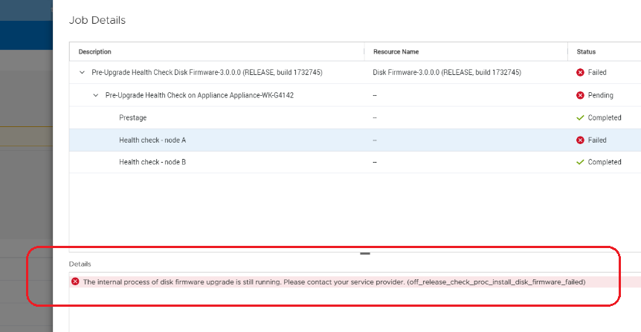The image size is (641, 332).
Task: Select the Prestage row
Action: coord(355,117)
